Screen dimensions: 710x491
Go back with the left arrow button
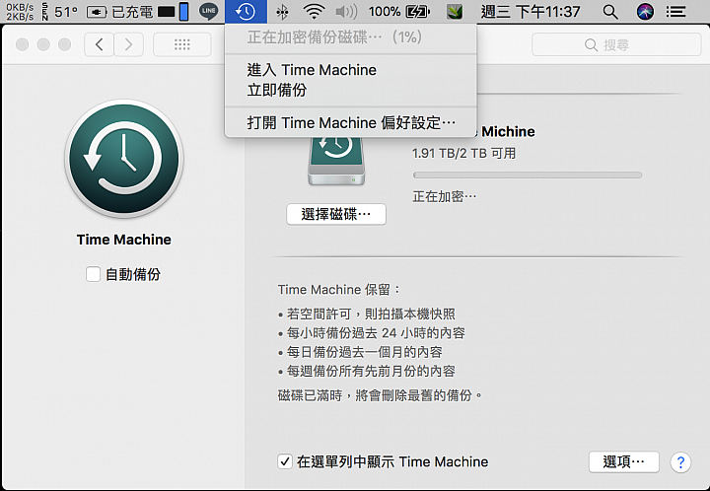99,44
